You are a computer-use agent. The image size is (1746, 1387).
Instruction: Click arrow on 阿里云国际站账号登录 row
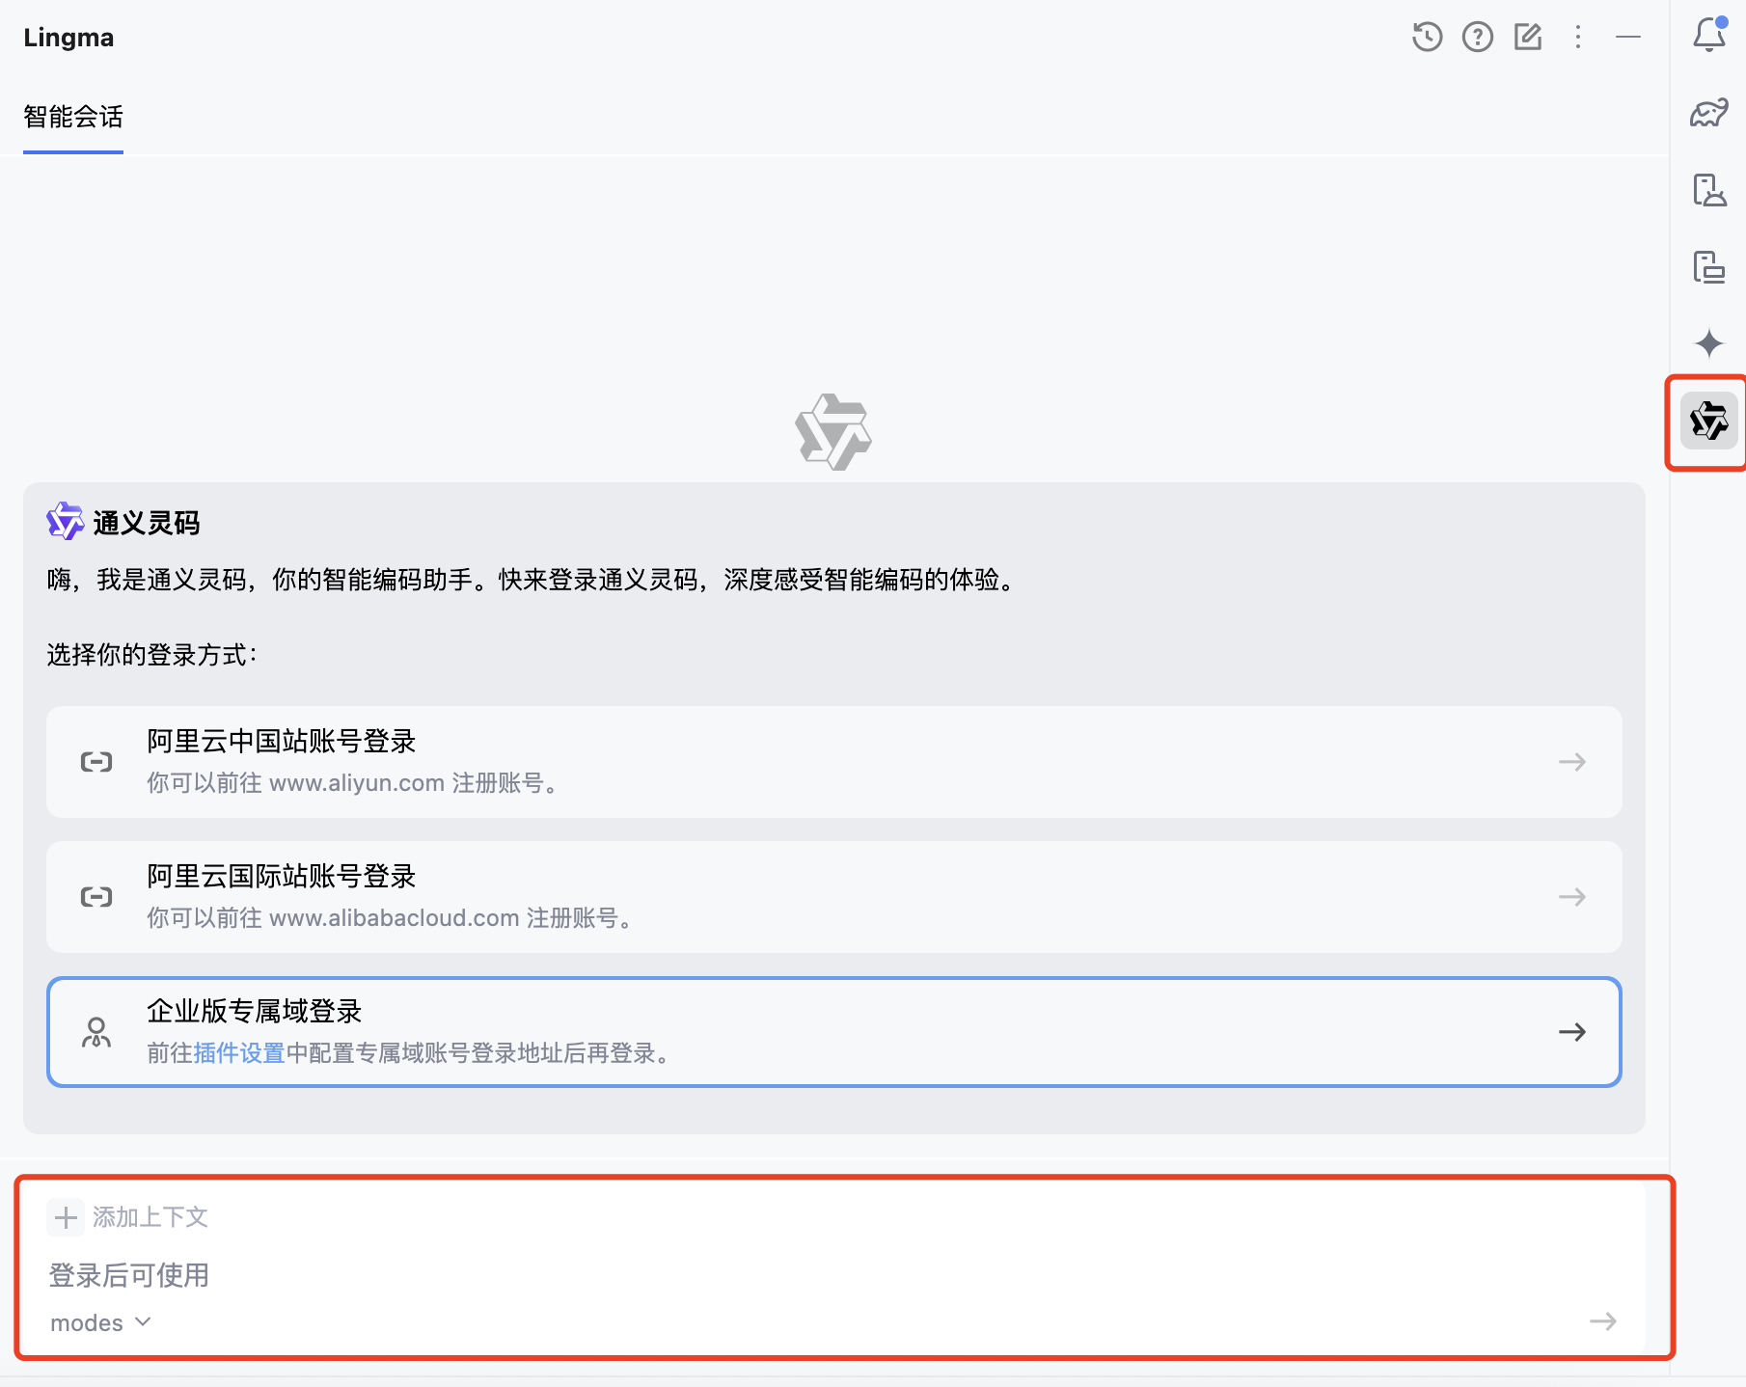tap(1572, 897)
